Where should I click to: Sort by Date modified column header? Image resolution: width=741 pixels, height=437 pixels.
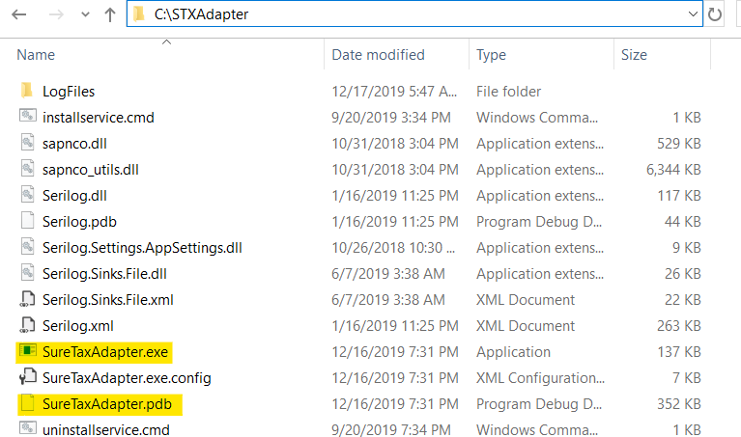[x=378, y=55]
